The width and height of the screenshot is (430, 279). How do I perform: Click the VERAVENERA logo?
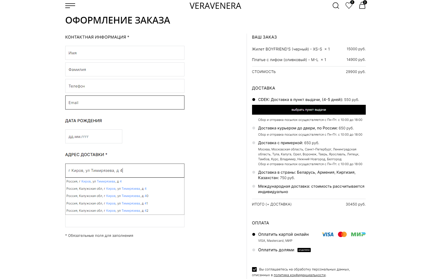[x=215, y=6]
